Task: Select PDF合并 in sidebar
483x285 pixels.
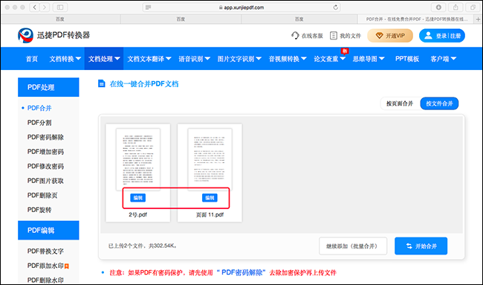Action: pos(39,108)
